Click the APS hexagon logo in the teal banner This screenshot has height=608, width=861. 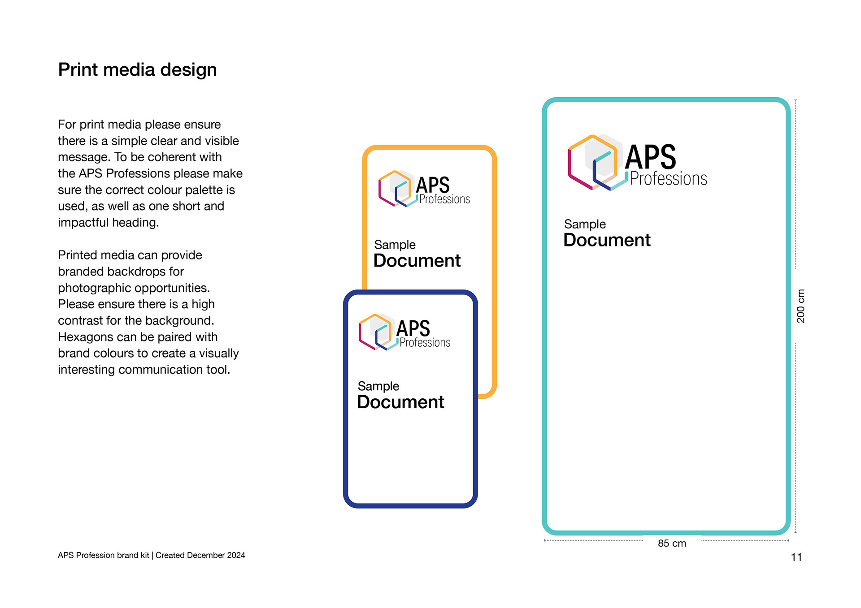[598, 162]
